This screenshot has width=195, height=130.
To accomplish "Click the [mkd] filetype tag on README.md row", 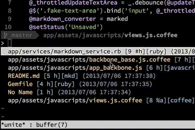I will point(70,76).
